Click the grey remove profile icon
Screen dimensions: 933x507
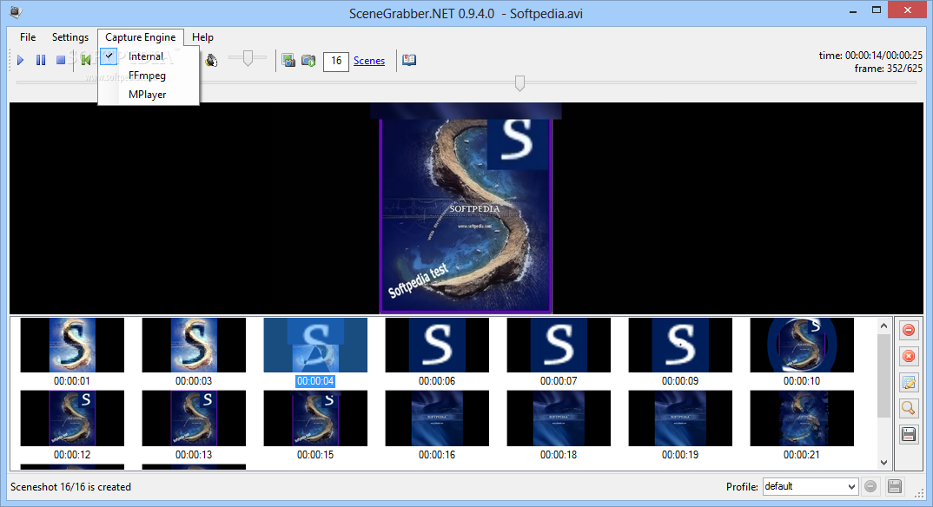[870, 486]
